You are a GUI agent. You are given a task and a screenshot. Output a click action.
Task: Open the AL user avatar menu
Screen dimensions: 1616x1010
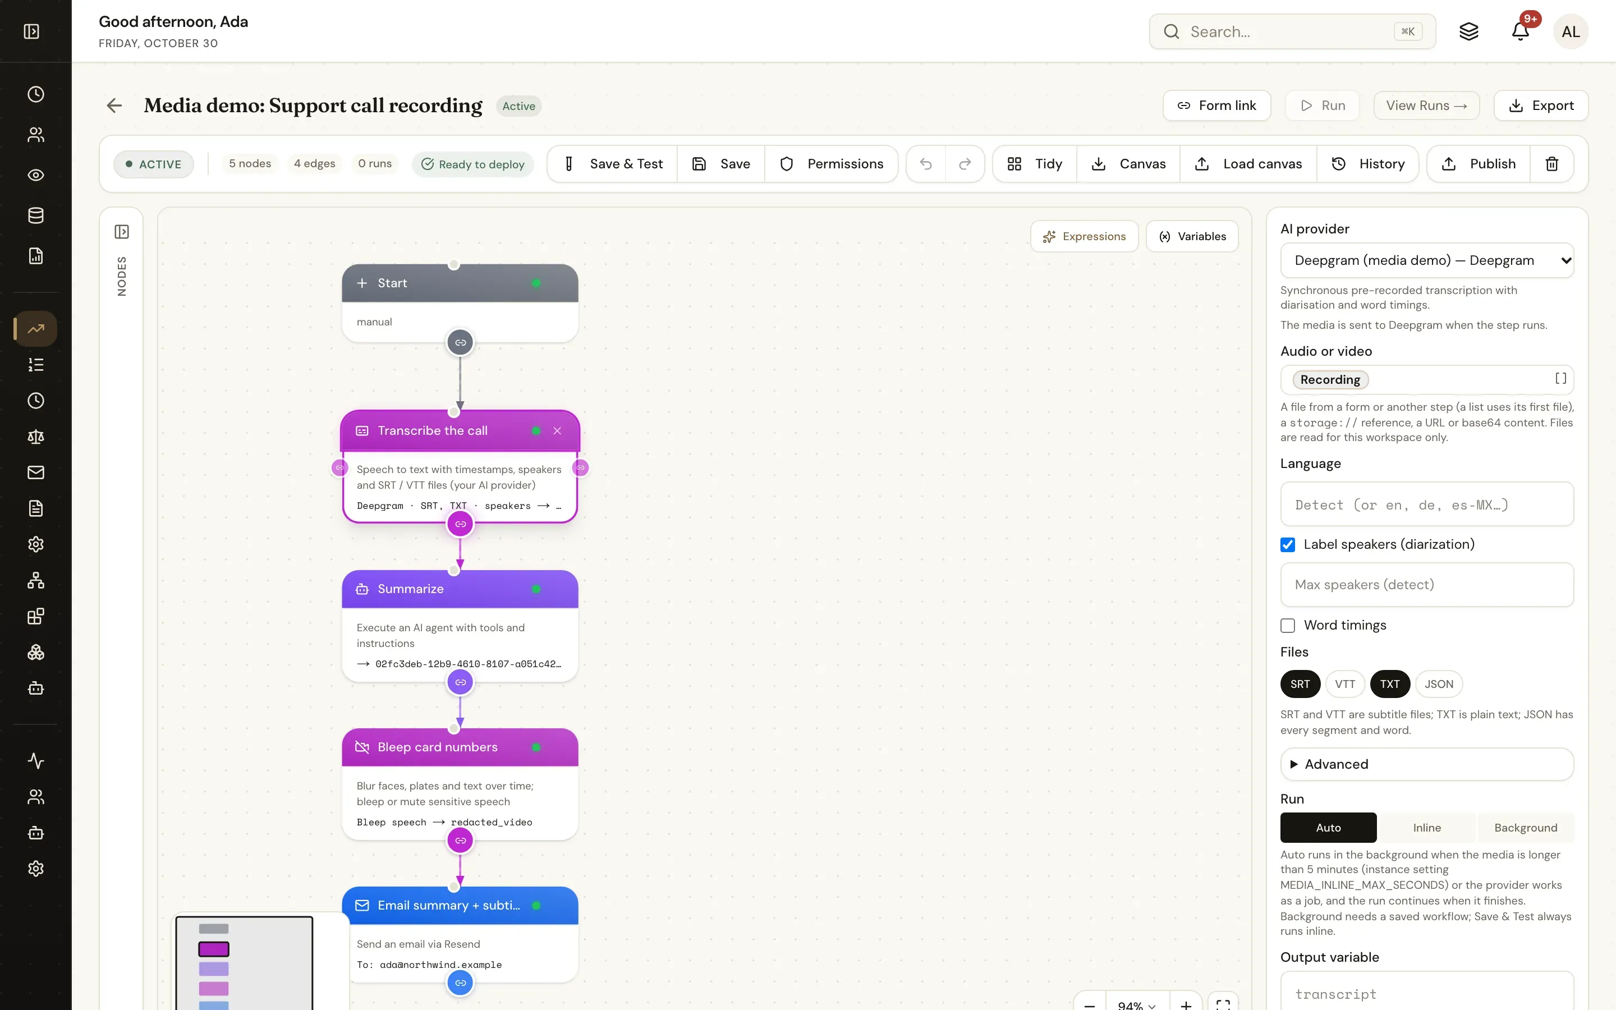coord(1571,31)
